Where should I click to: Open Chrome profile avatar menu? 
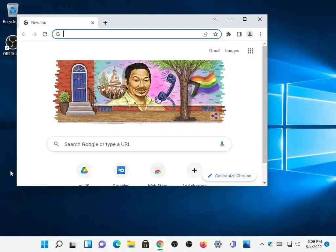(250, 34)
